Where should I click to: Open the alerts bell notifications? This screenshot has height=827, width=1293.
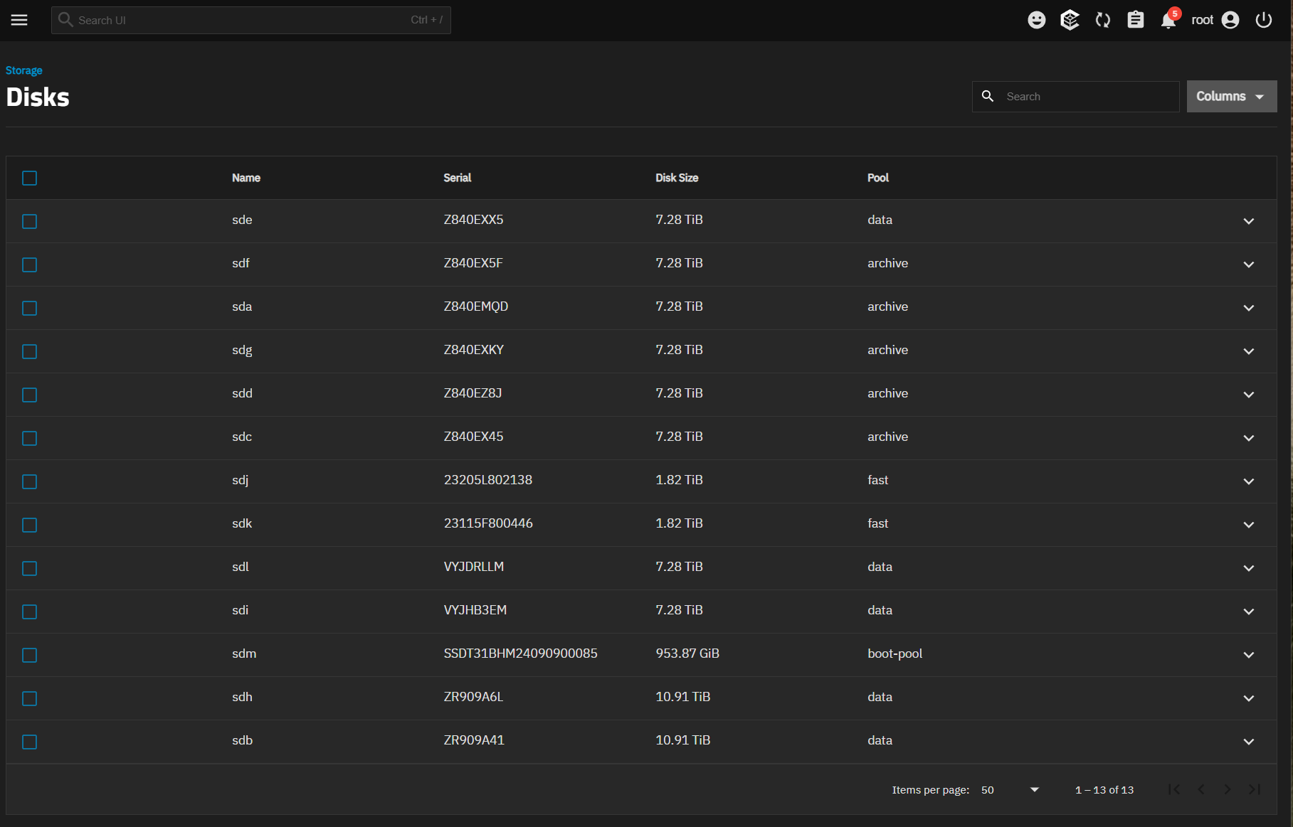[1168, 20]
